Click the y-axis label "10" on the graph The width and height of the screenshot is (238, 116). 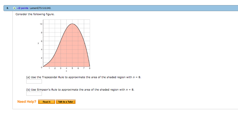point(41,24)
